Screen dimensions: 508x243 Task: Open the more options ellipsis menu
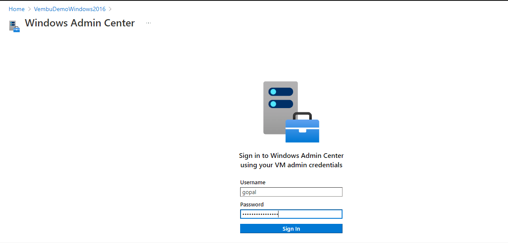point(148,23)
